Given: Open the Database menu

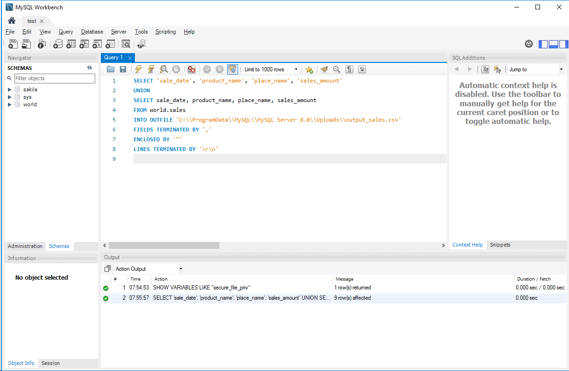Looking at the screenshot, I should point(92,32).
